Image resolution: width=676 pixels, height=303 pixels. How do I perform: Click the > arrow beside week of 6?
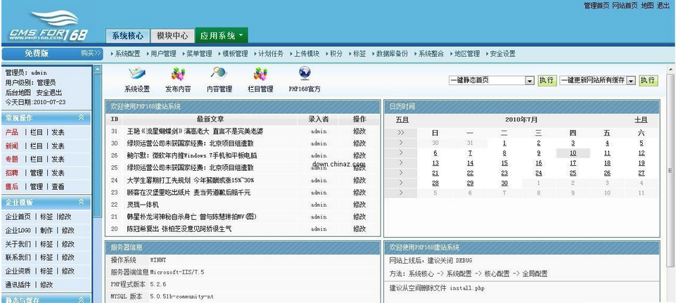401,153
